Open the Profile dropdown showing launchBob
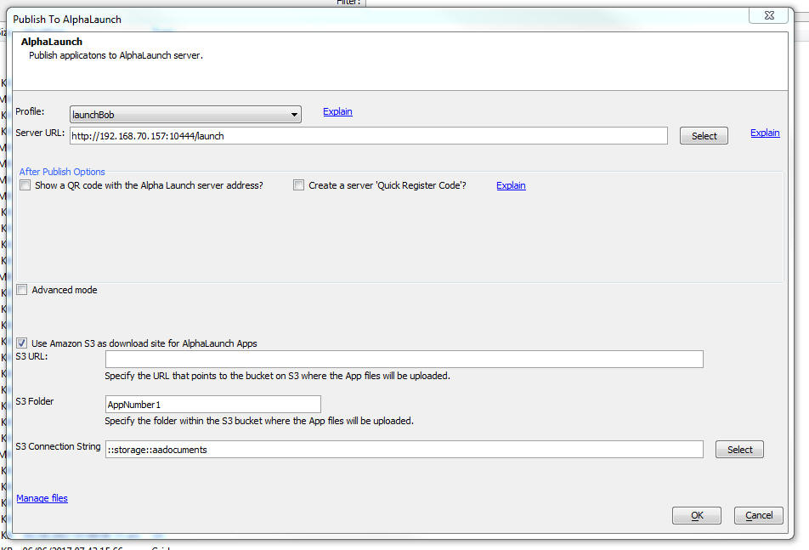This screenshot has width=809, height=550. coord(185,115)
